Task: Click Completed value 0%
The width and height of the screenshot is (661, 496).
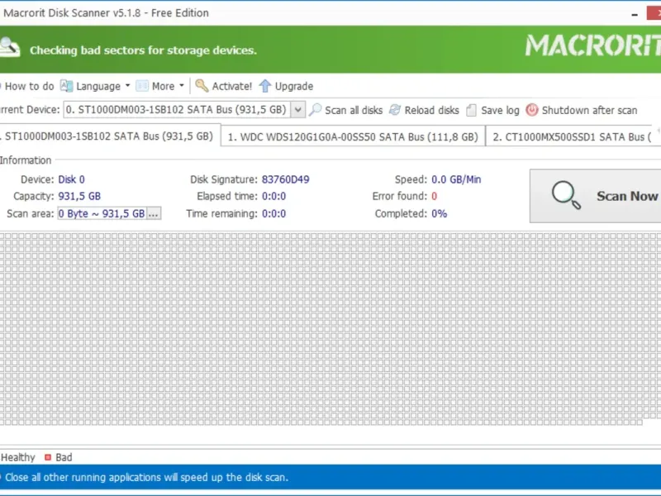Action: pos(440,213)
